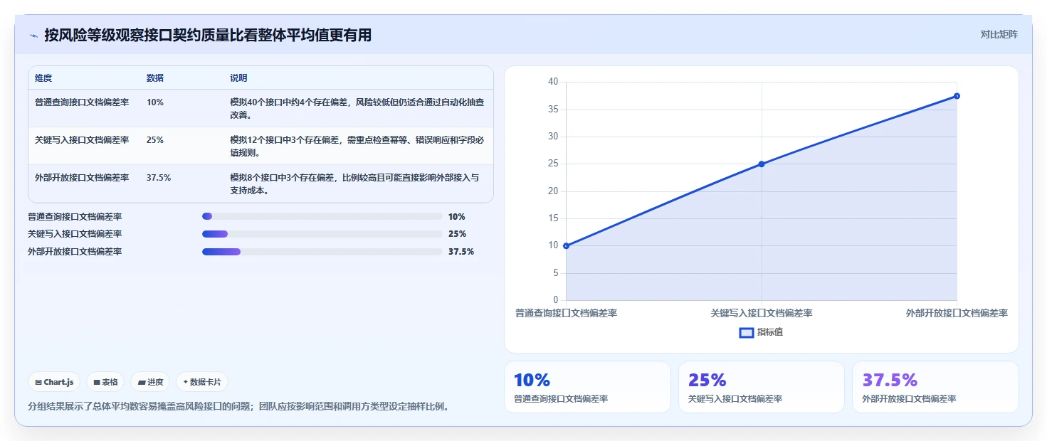1047x441 pixels.
Task: Click the x-axis label 普通查询接口文档偏差率
Action: click(566, 313)
